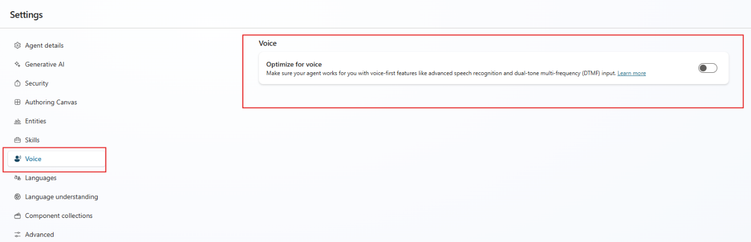Viewport: 751px width, 242px height.
Task: Select the Optimize for voice heading
Action: point(294,64)
